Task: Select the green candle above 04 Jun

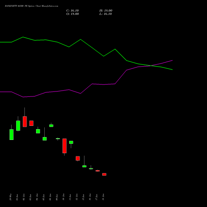Action: [x=38, y=131]
